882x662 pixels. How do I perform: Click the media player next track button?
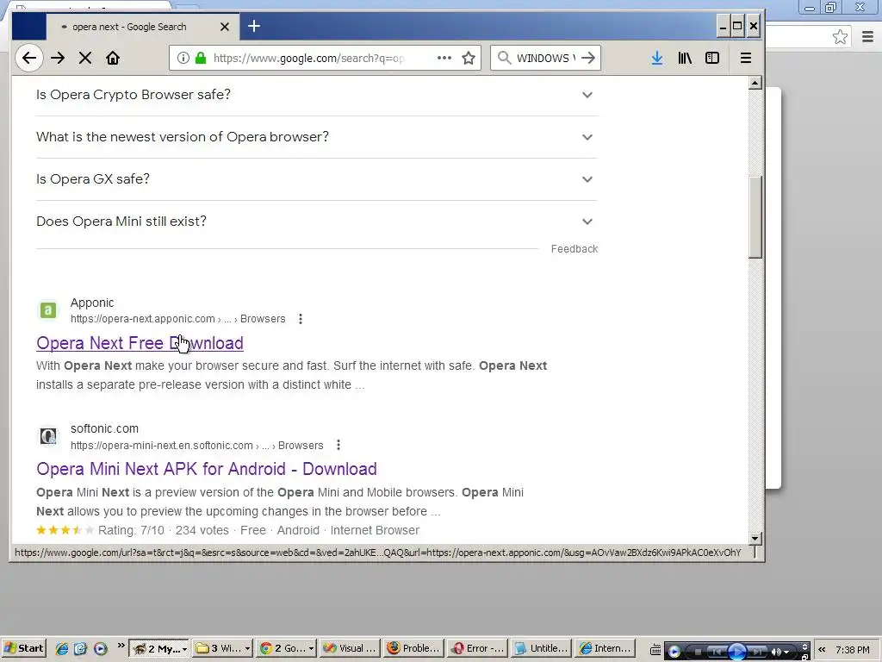pos(757,652)
